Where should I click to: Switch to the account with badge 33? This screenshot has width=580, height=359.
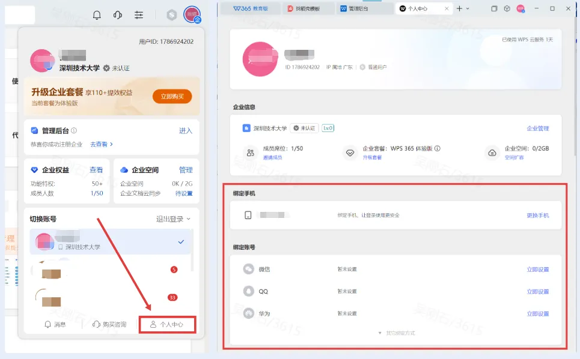click(111, 298)
